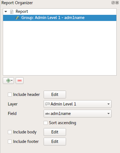
Task: Enable the Include header checkbox
Action: (x=10, y=95)
